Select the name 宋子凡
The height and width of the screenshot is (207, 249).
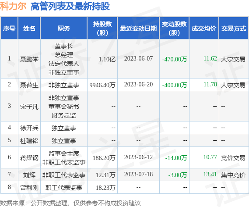tap(29, 107)
